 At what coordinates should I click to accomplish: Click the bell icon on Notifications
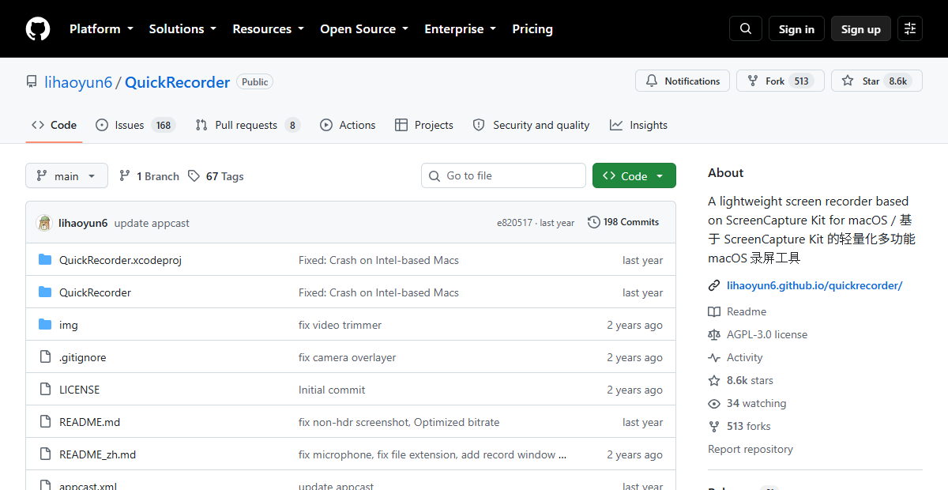[x=652, y=81]
